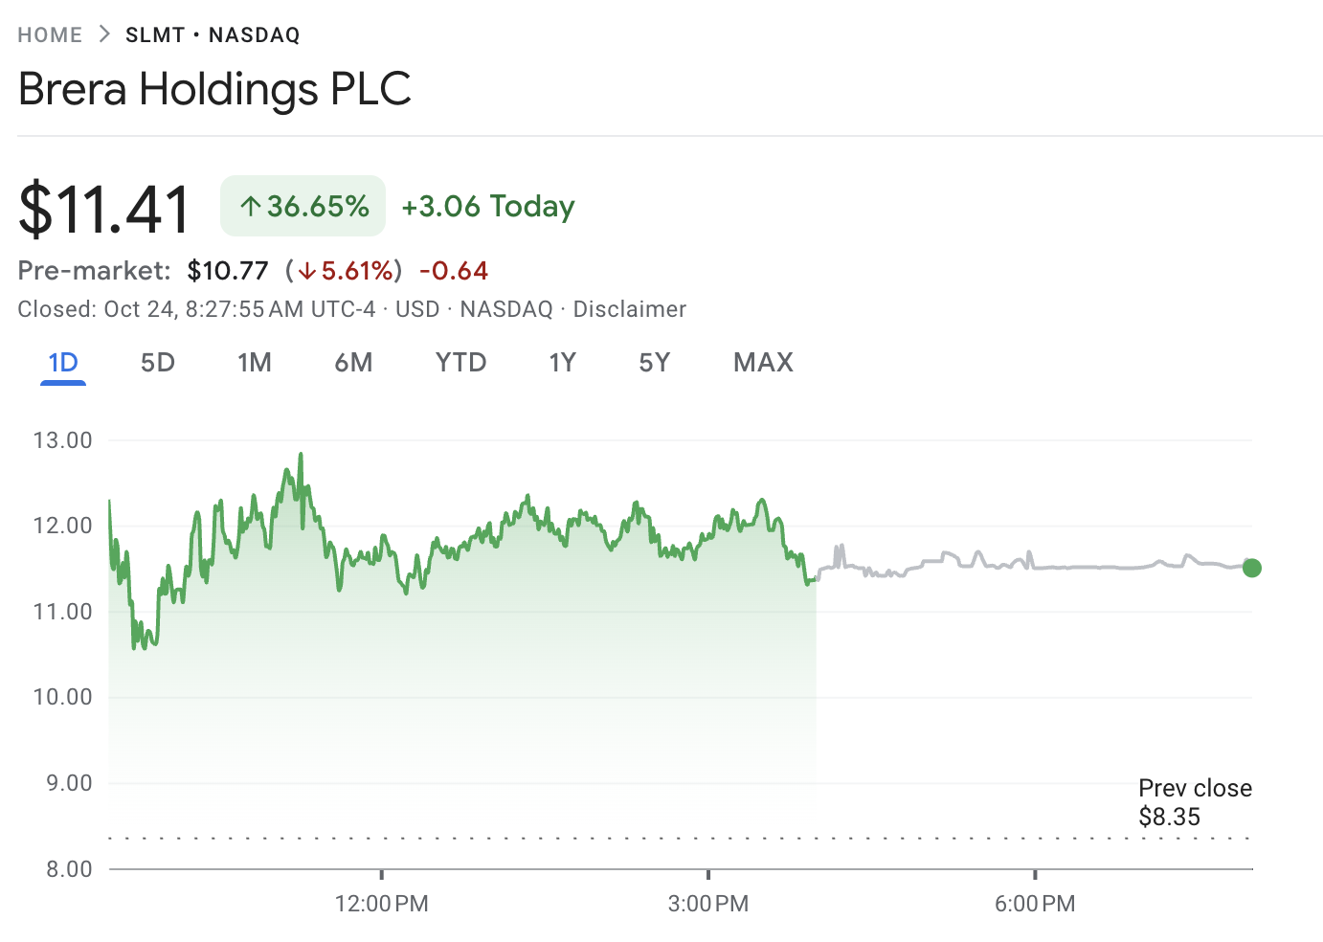The width and height of the screenshot is (1323, 942).
Task: Click the 12:00 PM marker on time axis
Action: 381,903
